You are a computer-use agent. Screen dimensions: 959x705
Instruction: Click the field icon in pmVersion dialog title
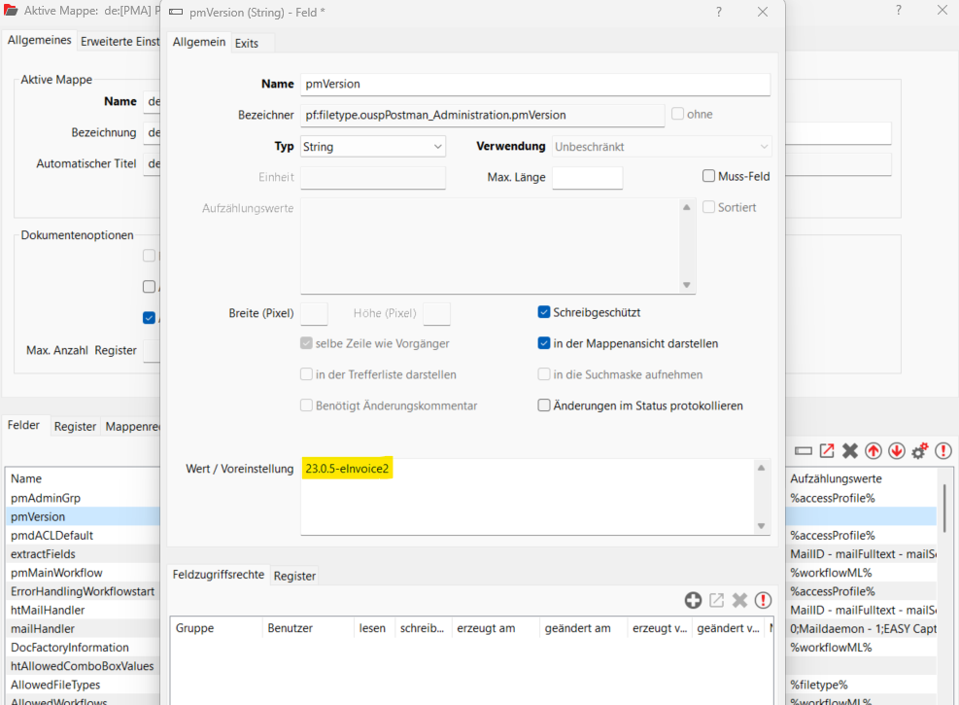pyautogui.click(x=176, y=12)
